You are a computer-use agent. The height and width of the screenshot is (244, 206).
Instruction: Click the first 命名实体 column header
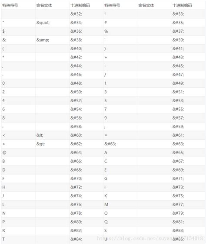tap(44, 5)
